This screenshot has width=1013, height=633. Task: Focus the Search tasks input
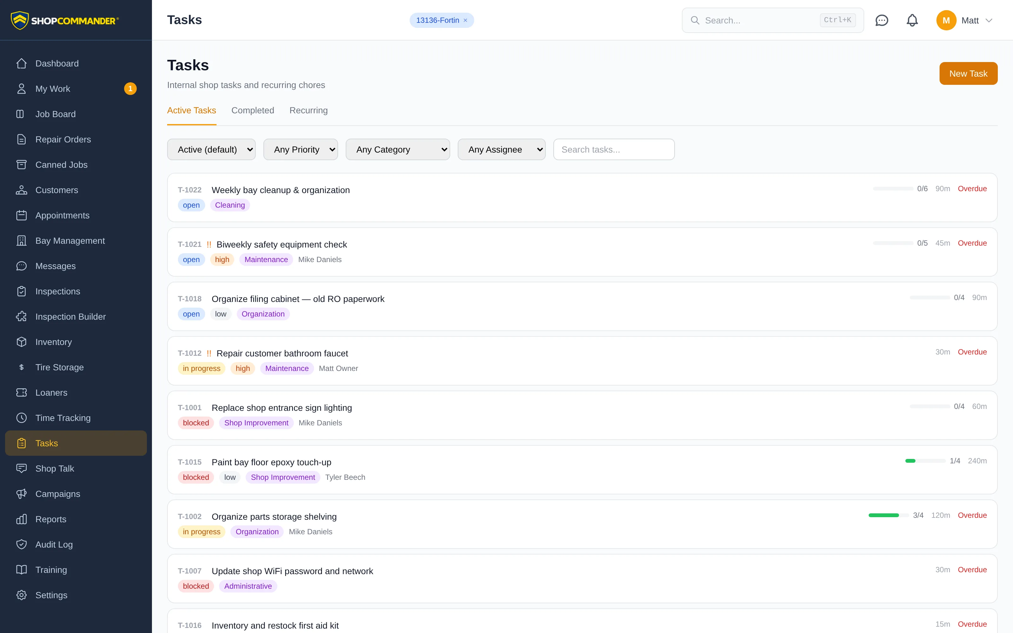tap(614, 149)
